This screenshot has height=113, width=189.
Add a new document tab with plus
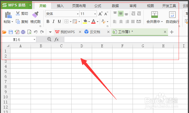click(x=172, y=32)
